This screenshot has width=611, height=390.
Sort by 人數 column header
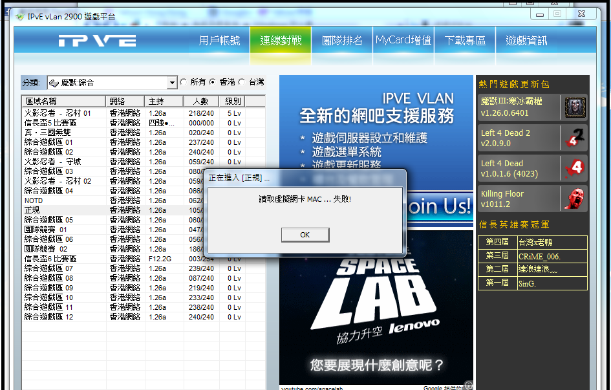click(201, 102)
